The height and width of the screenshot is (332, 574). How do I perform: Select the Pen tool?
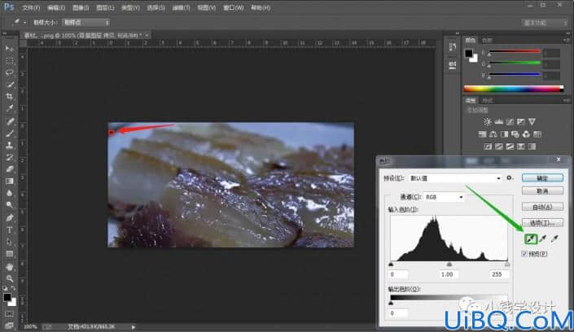[10, 218]
